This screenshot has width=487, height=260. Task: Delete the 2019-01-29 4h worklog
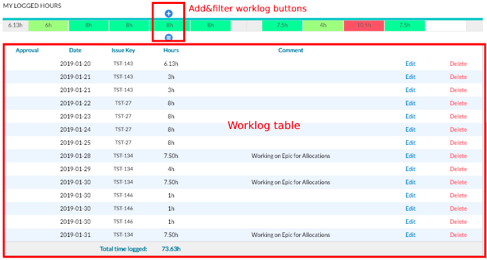[459, 169]
